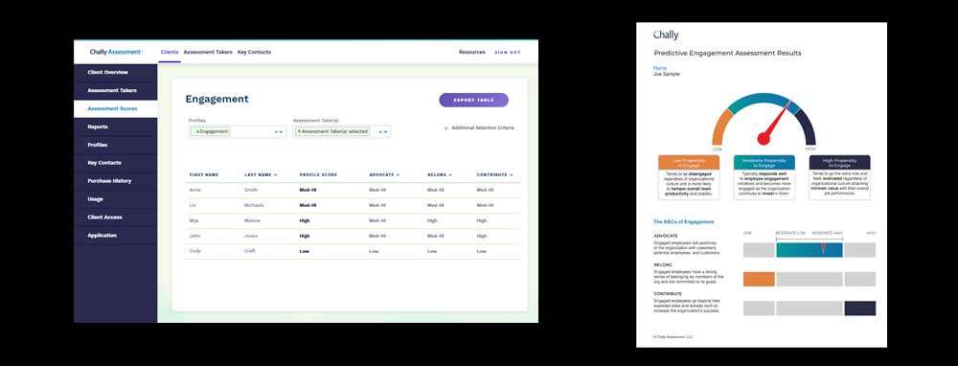Remove the Engagement tag from Profiles
Image resolution: width=958 pixels, height=366 pixels.
click(x=197, y=132)
